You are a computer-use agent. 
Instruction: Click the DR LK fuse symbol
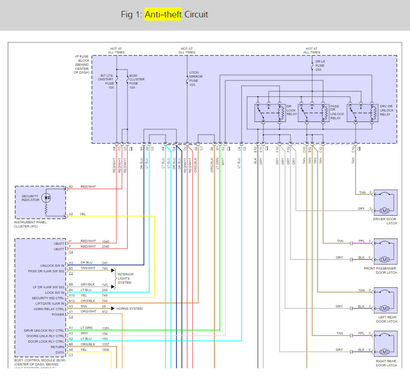click(x=312, y=66)
